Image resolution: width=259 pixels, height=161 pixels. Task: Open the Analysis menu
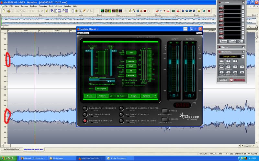coord(33,6)
